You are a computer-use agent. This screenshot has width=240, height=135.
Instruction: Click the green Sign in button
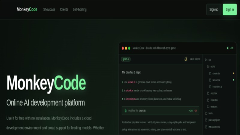point(230,10)
